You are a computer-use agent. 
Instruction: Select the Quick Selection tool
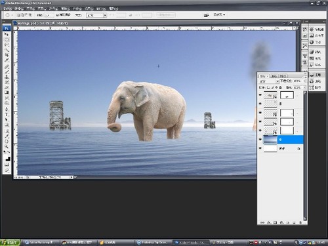click(7, 51)
